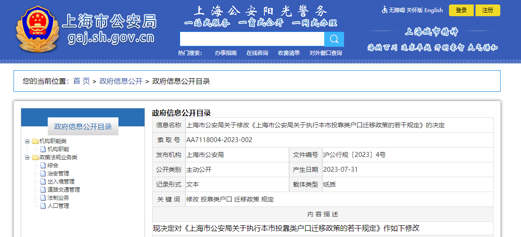Click the 文本 record format value
This screenshot has width=521, height=237.
pyautogui.click(x=193, y=184)
